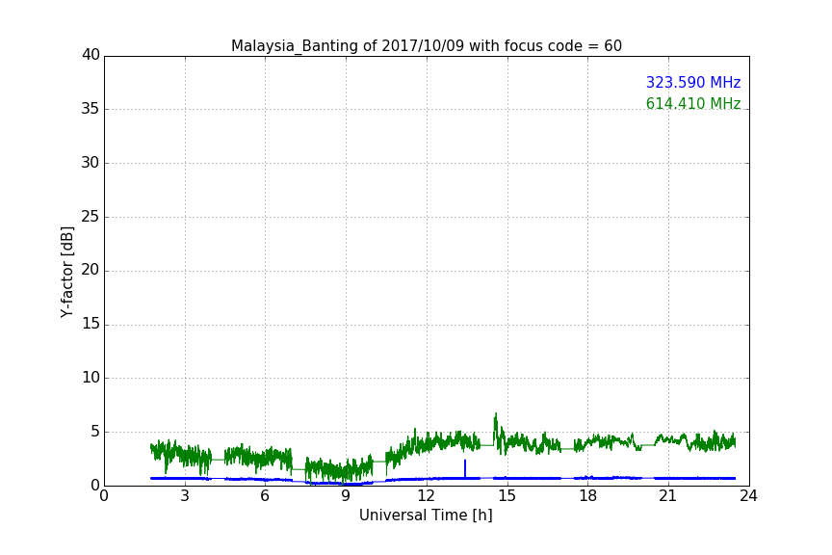Click the x-axis tick label 21
Image resolution: width=832 pixels, height=555 pixels.
point(668,496)
